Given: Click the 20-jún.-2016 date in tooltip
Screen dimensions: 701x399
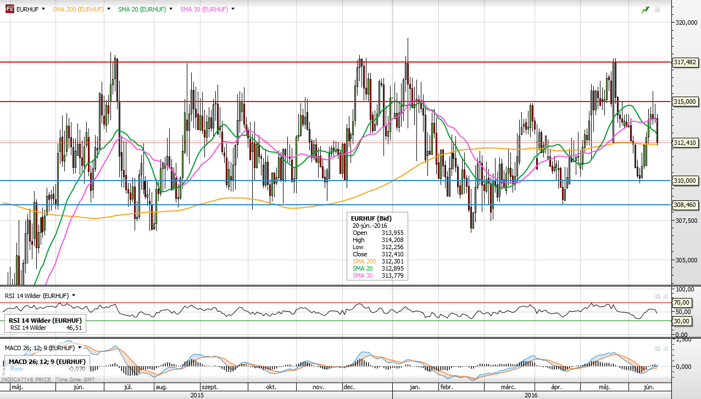Looking at the screenshot, I should tap(370, 226).
